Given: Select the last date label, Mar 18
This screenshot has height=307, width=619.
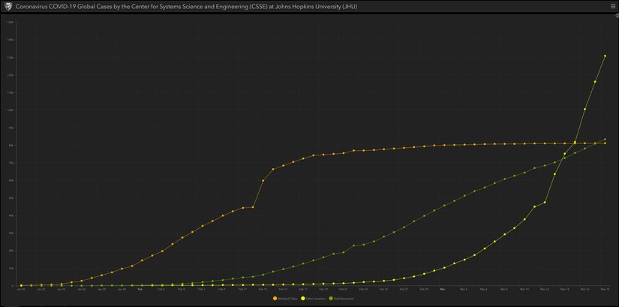Looking at the screenshot, I should pyautogui.click(x=605, y=288).
